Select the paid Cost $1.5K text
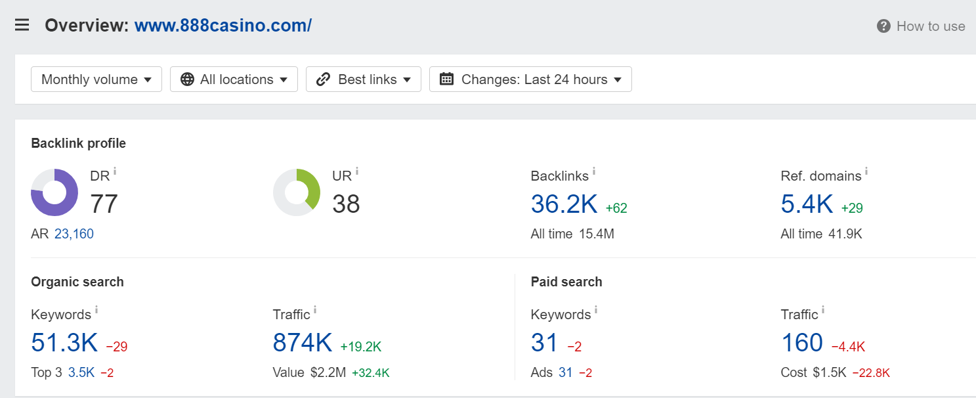976x398 pixels. click(x=814, y=372)
